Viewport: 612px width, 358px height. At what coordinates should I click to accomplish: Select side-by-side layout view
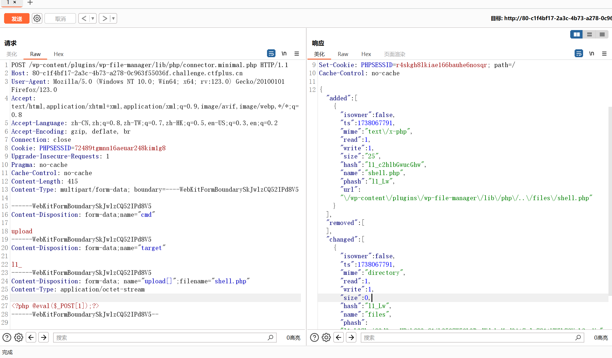(x=576, y=34)
